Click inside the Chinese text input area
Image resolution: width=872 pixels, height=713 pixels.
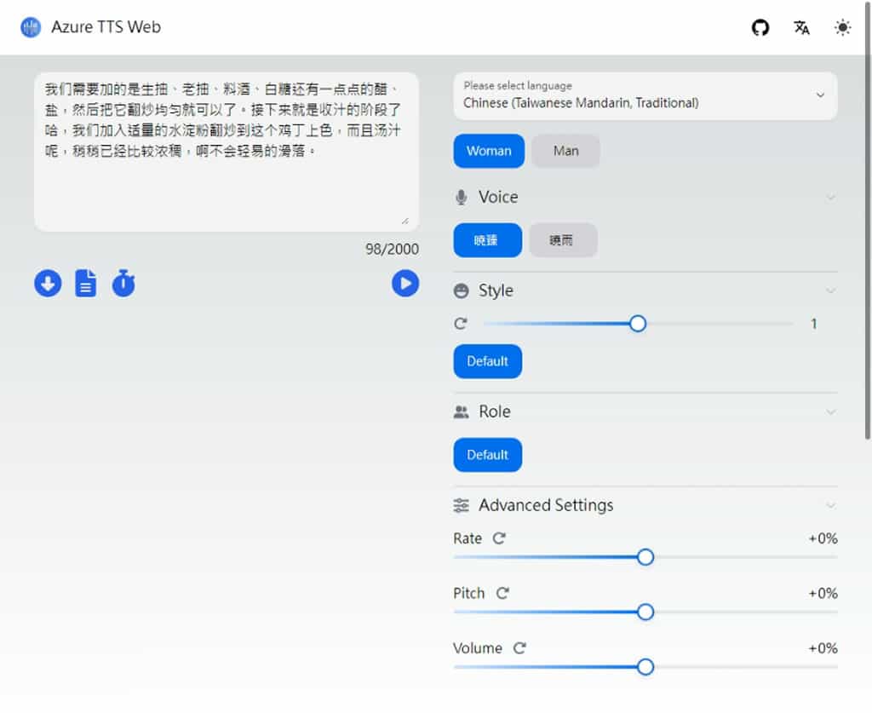pyautogui.click(x=226, y=187)
